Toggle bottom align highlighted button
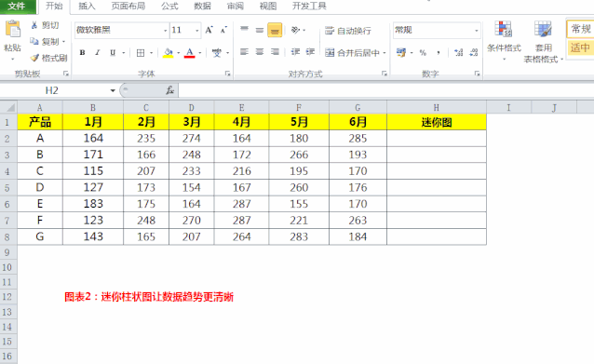The width and height of the screenshot is (594, 364). point(275,30)
